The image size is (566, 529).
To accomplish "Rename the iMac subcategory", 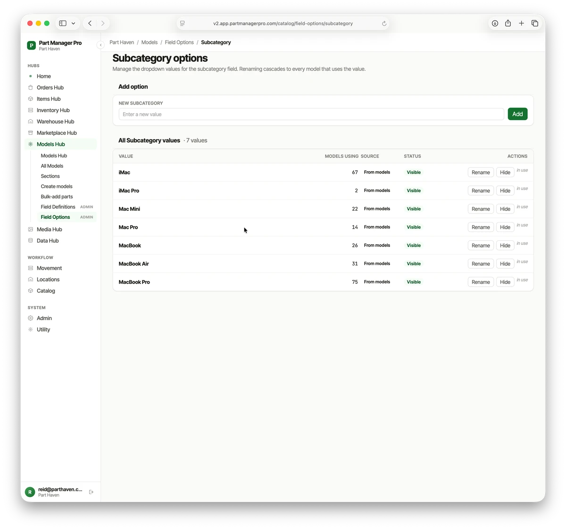I will (481, 173).
